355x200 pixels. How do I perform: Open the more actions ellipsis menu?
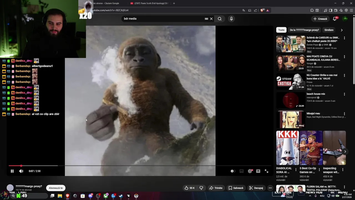pos(270,188)
